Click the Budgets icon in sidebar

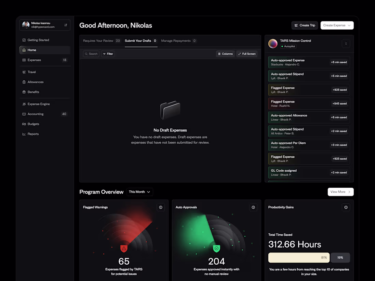point(24,124)
